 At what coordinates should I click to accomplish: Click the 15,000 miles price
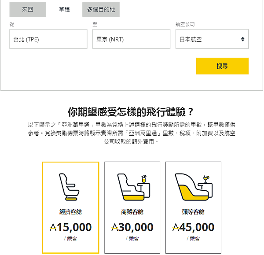click(71, 227)
